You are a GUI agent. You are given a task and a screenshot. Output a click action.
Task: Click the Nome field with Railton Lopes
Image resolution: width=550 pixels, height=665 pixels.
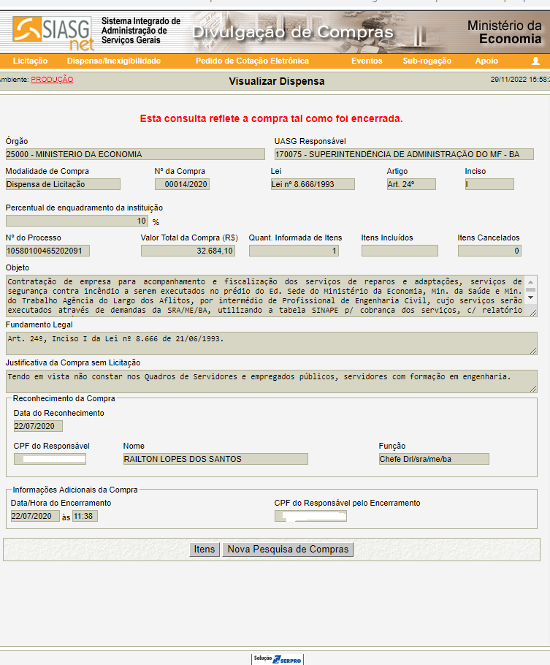(215, 459)
